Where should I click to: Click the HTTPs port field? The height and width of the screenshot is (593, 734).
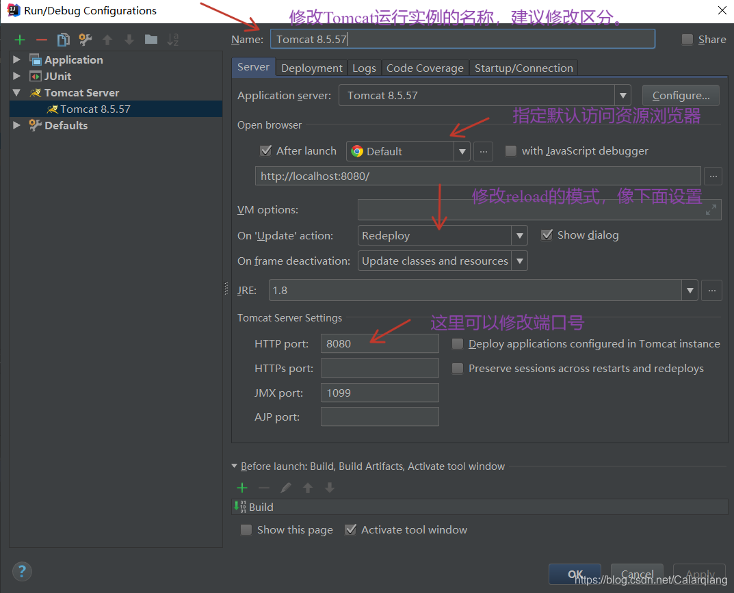click(x=380, y=369)
